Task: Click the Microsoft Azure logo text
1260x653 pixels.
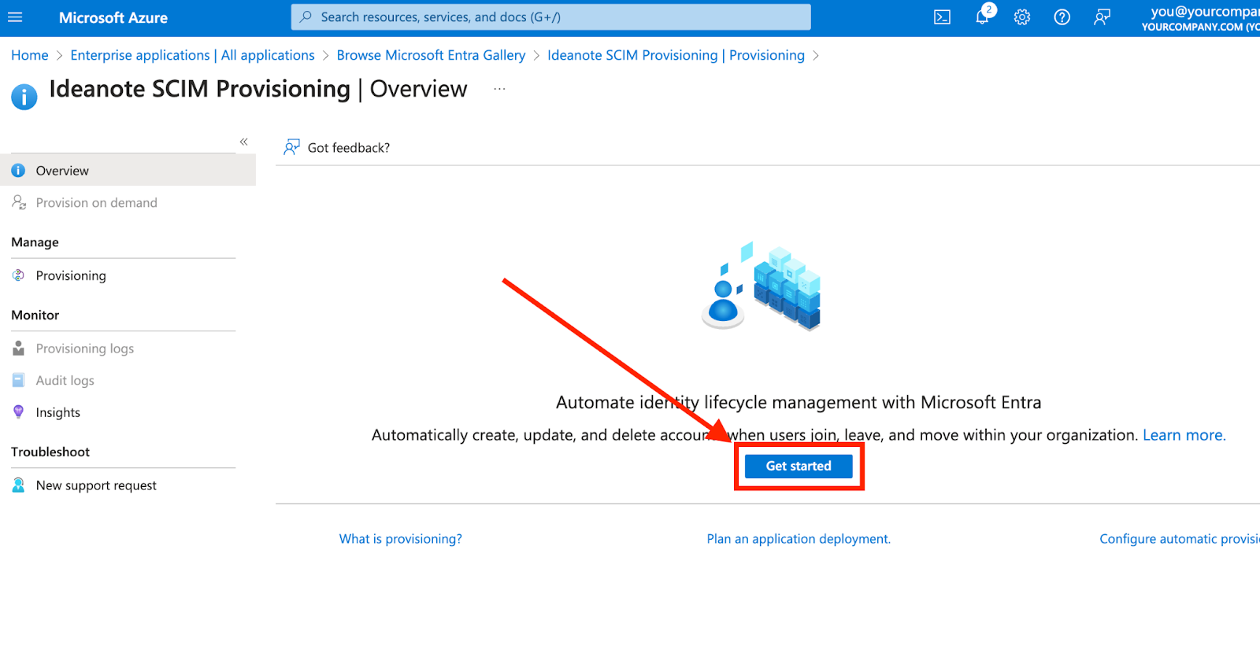Action: pos(113,17)
